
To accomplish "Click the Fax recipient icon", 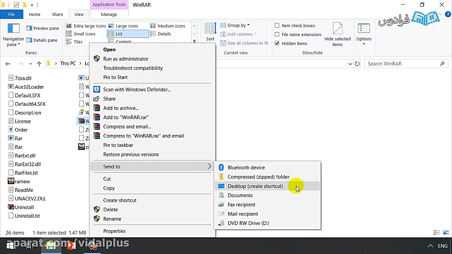I will 221,205.
